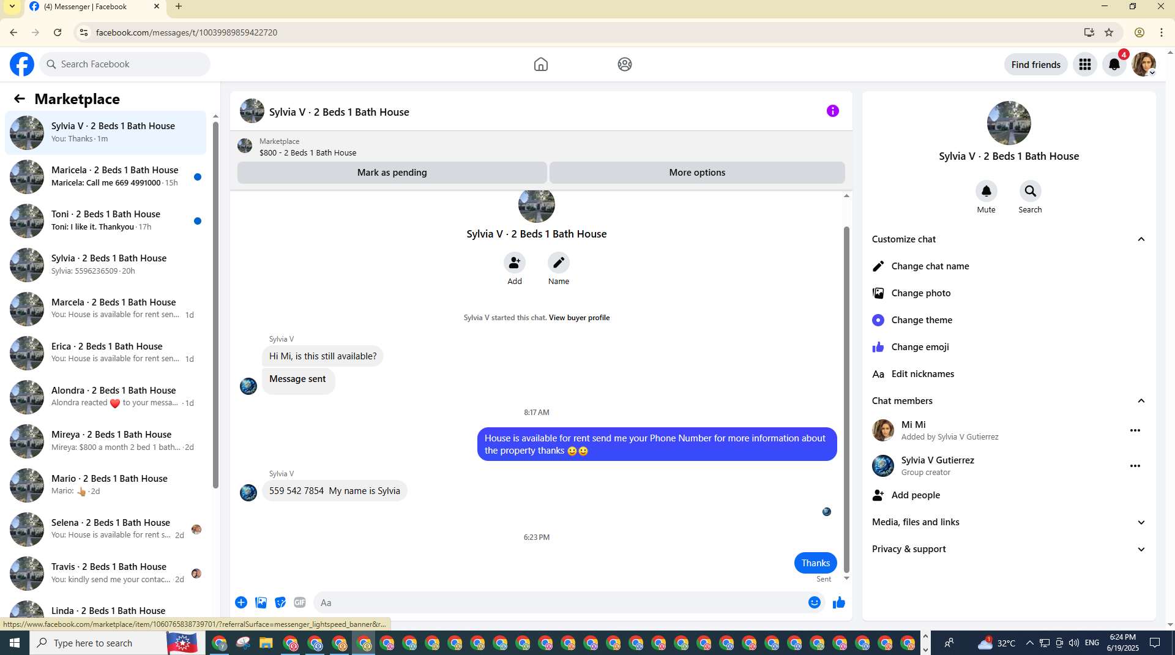Open more actions plus icon in composer
Image resolution: width=1175 pixels, height=655 pixels.
pos(241,602)
